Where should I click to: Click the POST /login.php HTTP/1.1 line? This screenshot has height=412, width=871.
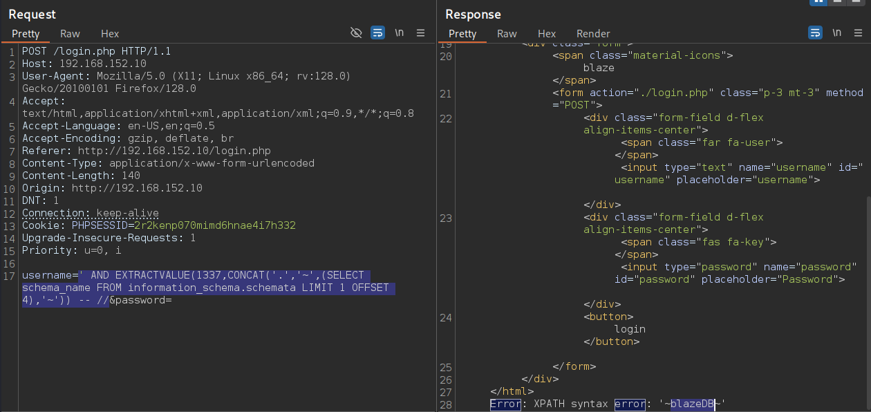pos(96,51)
